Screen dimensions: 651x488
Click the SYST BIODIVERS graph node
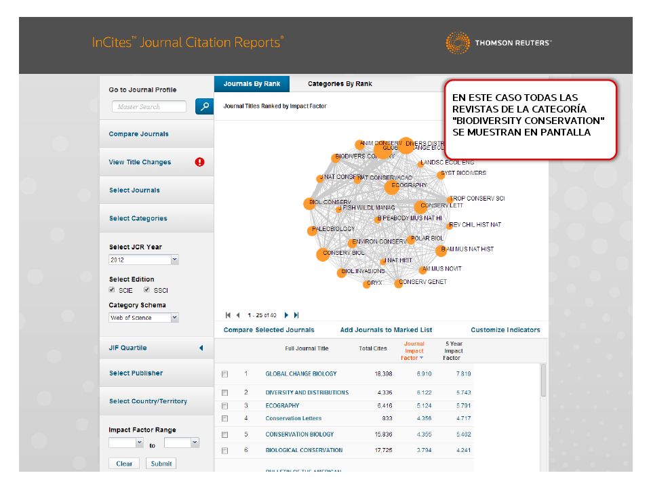tap(441, 175)
